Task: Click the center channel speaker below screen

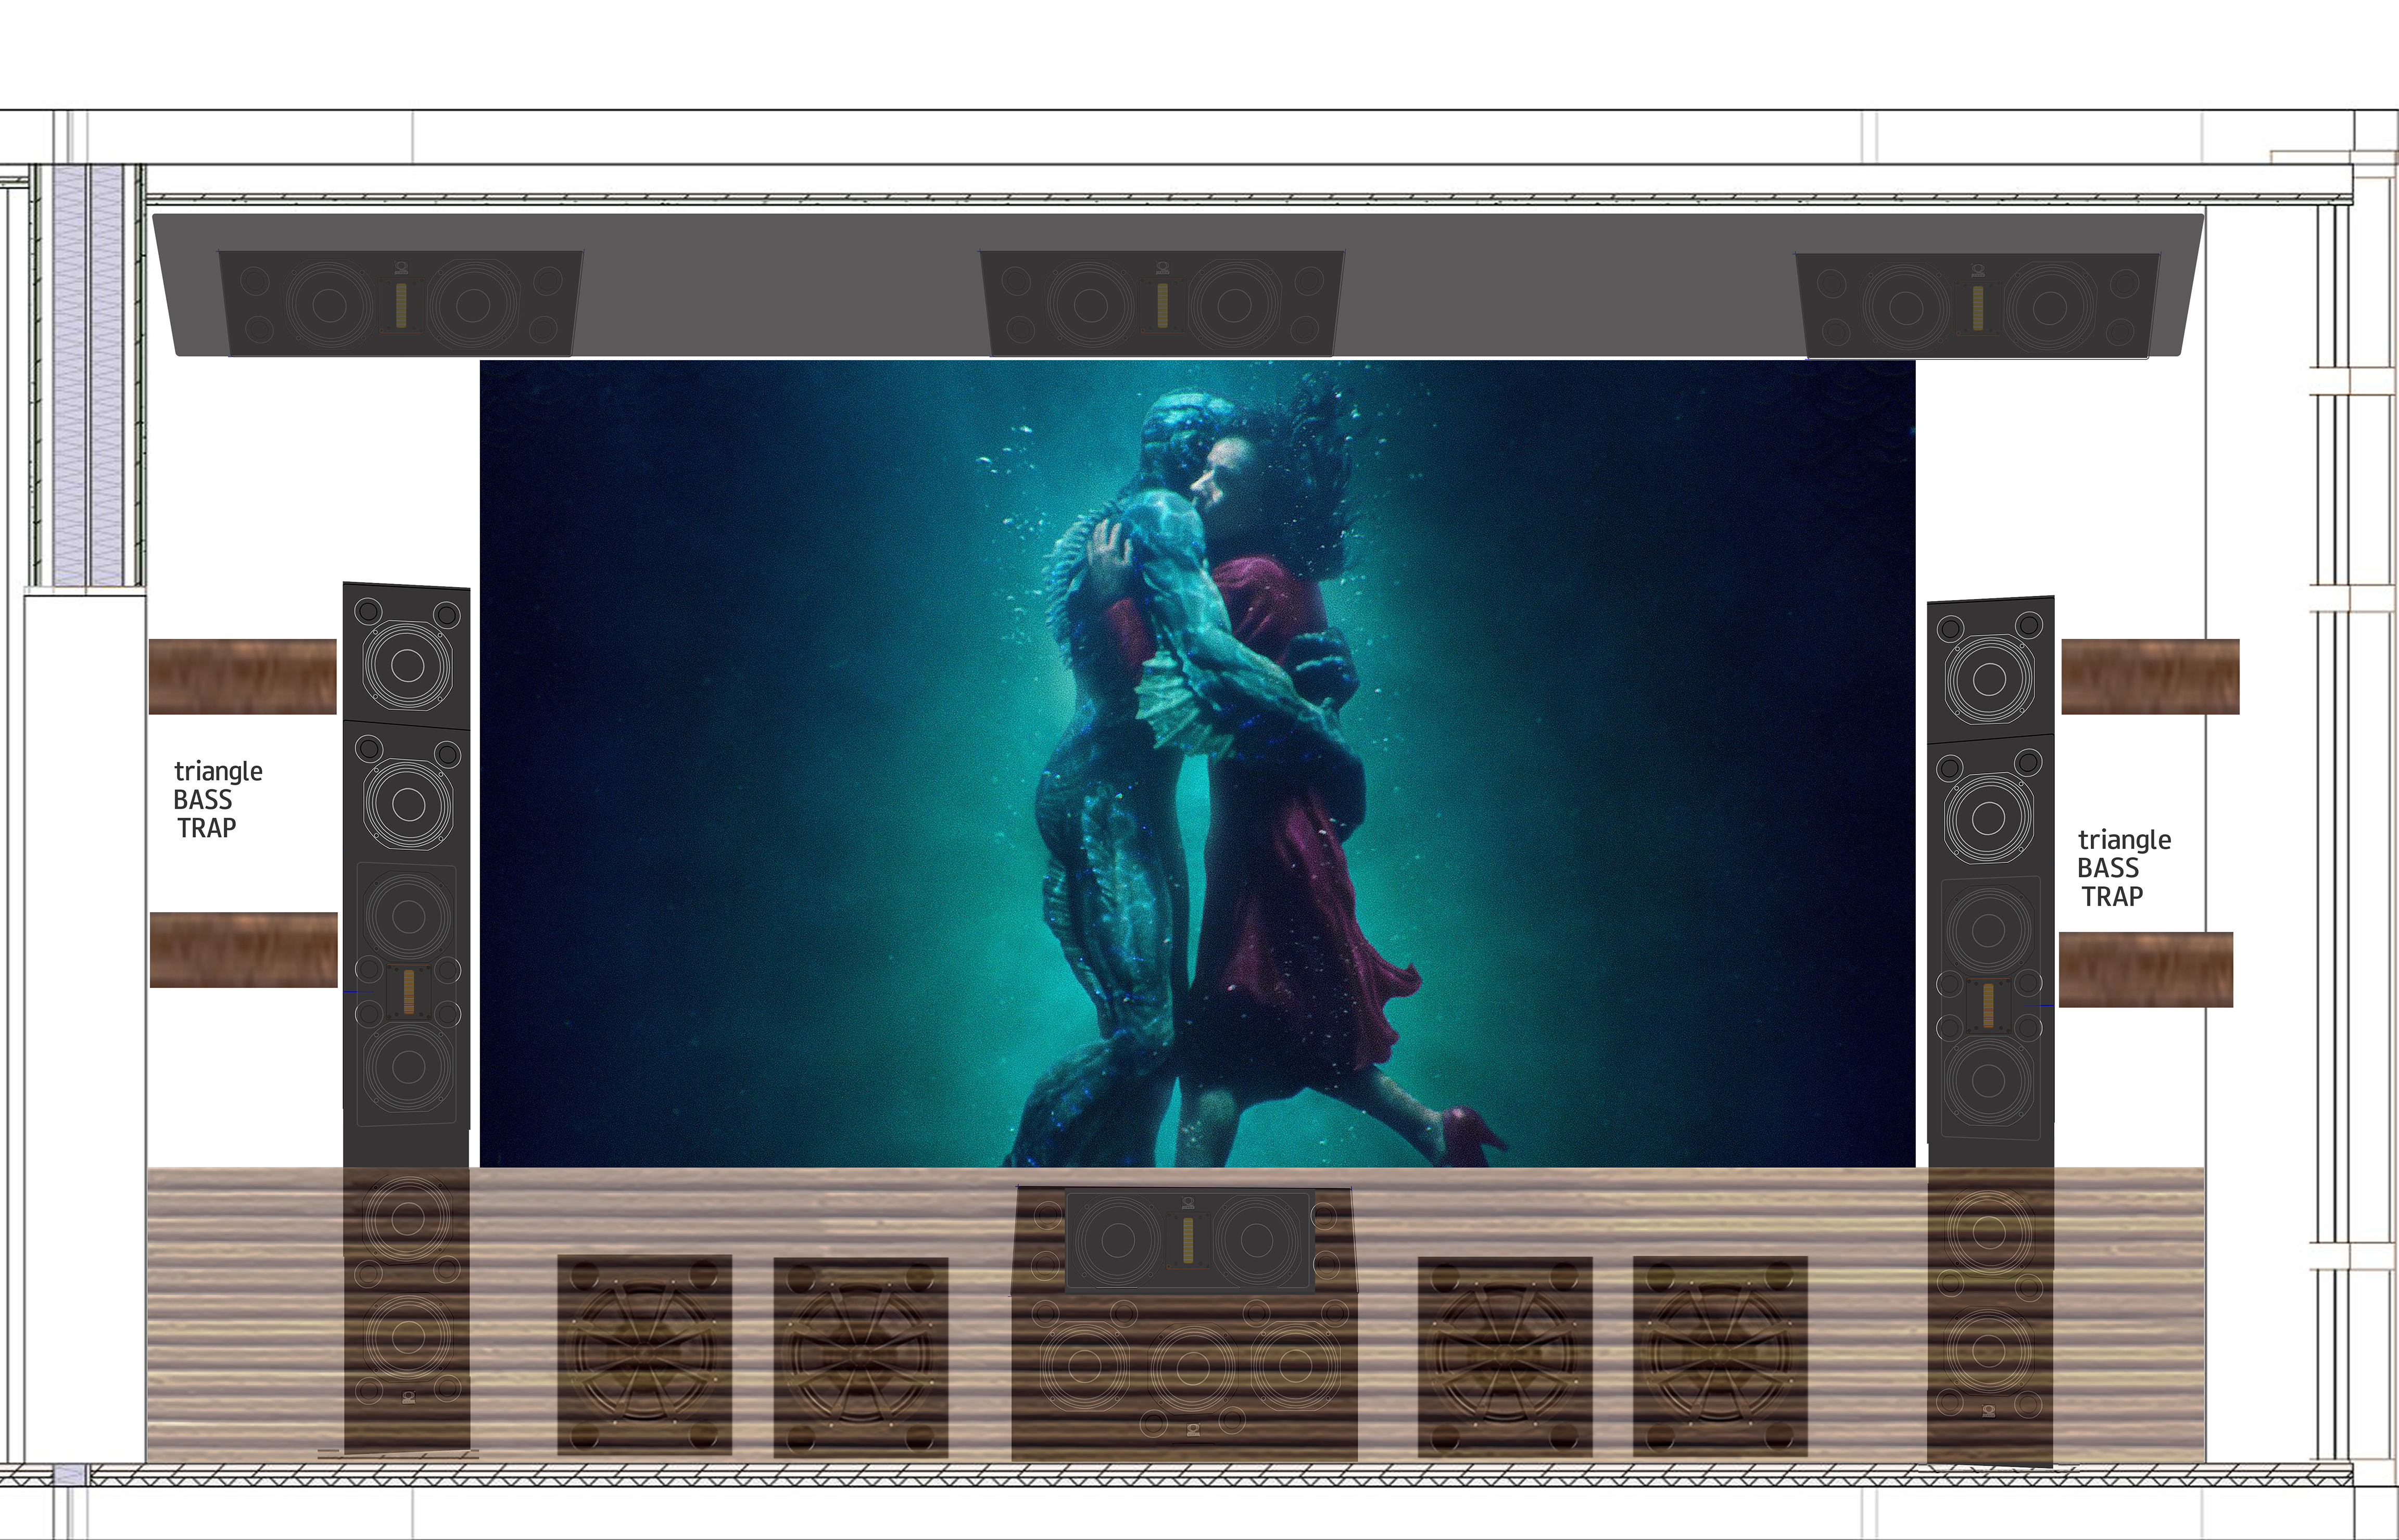Action: click(x=1189, y=1240)
